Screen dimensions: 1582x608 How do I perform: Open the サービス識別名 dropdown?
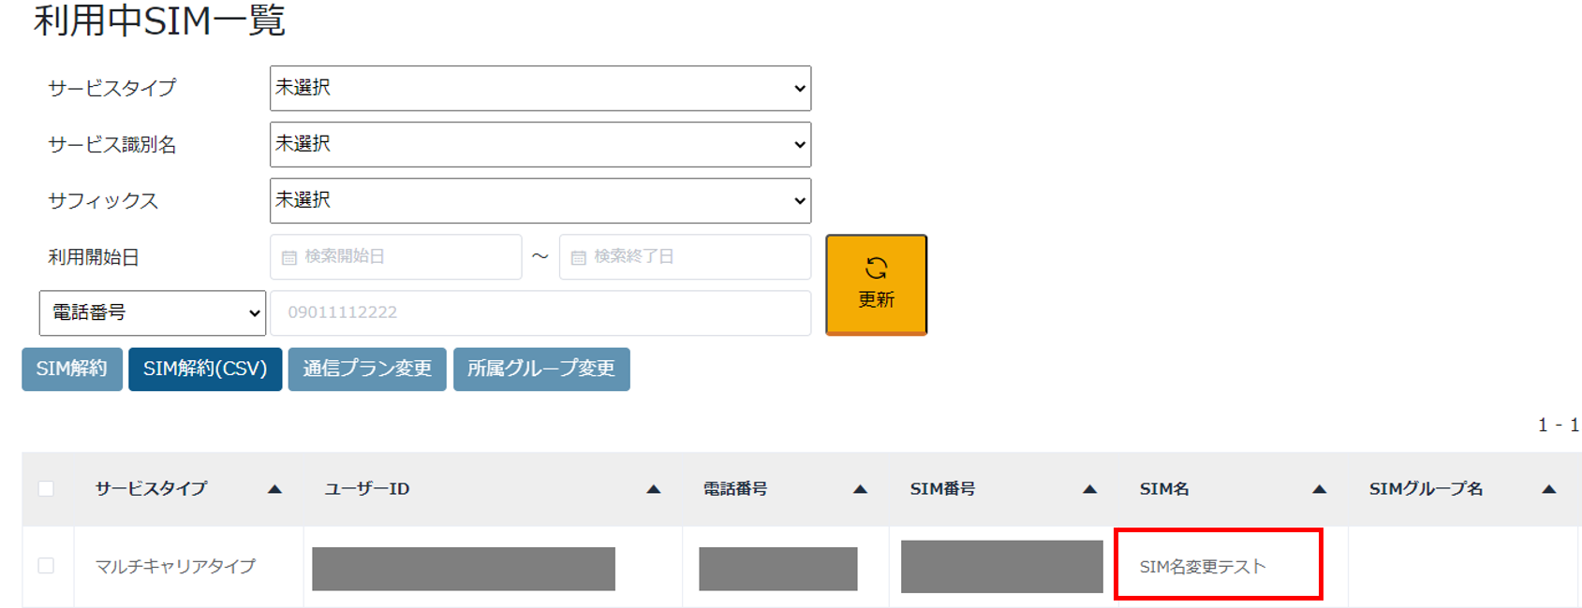[540, 144]
